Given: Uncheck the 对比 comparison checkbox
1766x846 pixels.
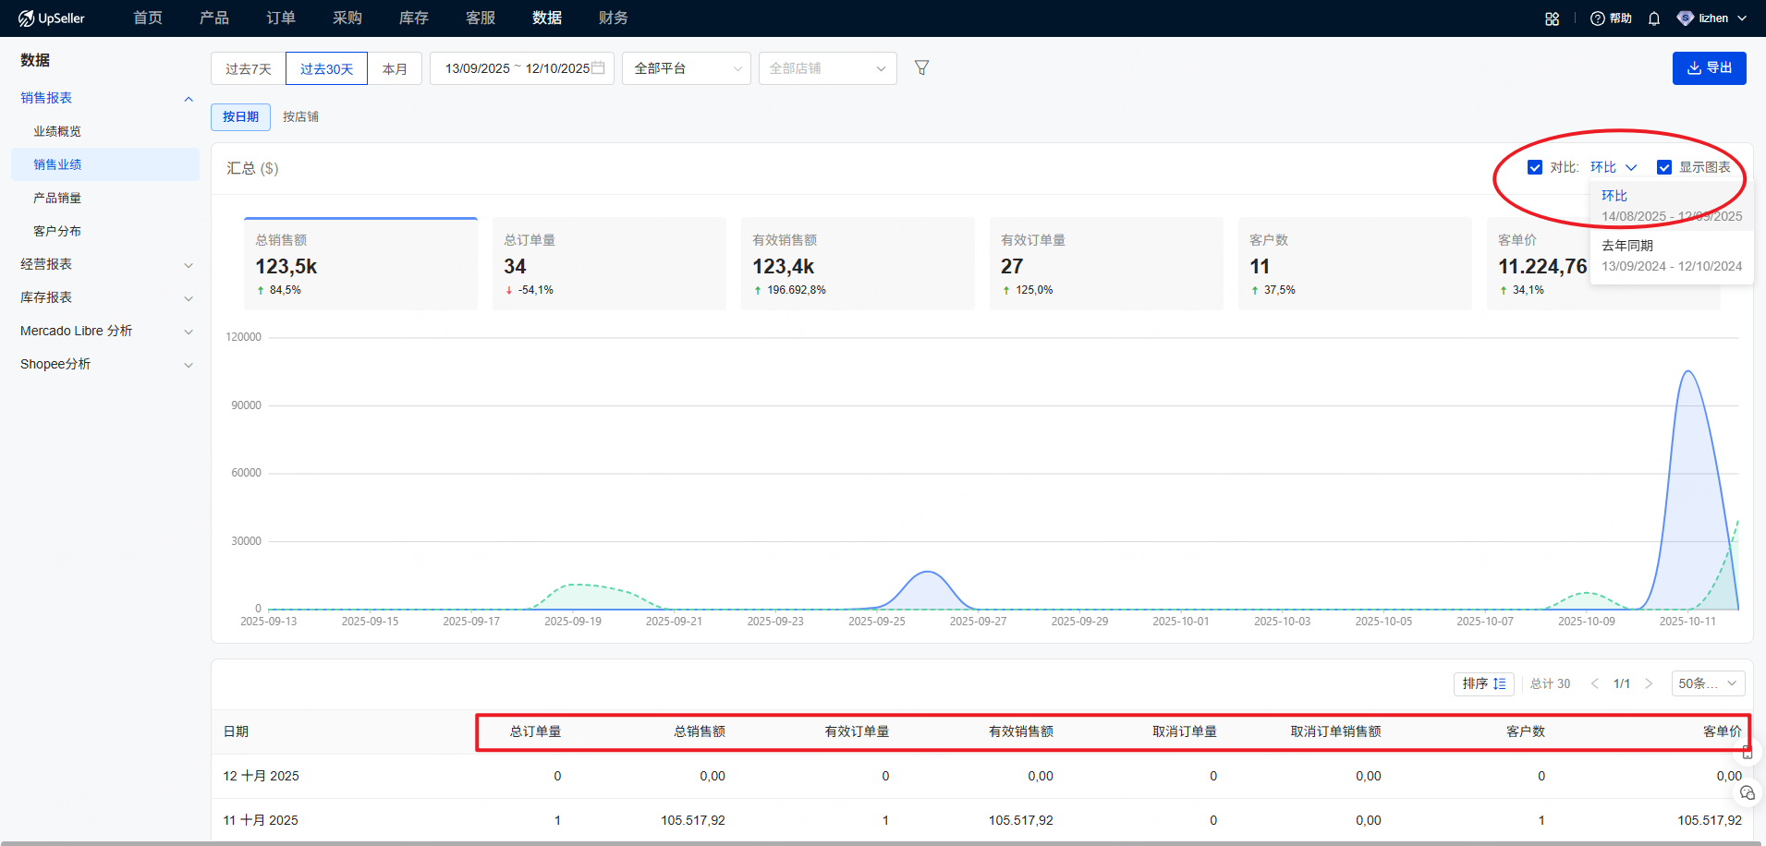Looking at the screenshot, I should [1535, 167].
